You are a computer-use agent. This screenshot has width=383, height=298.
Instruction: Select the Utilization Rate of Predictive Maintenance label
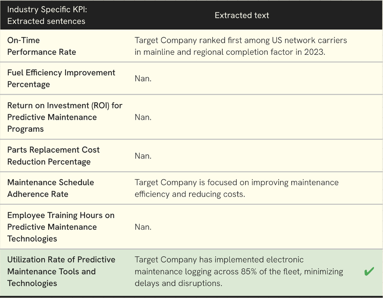[x=61, y=271]
